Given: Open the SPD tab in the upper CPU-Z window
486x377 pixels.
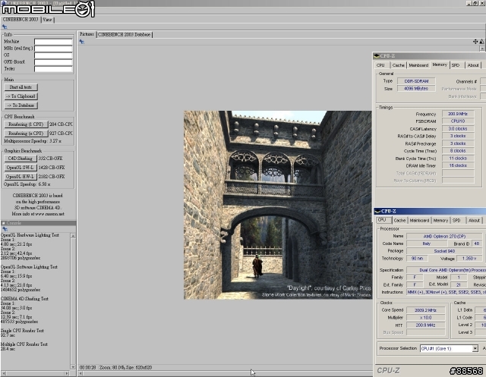Looking at the screenshot, I should click(x=456, y=65).
